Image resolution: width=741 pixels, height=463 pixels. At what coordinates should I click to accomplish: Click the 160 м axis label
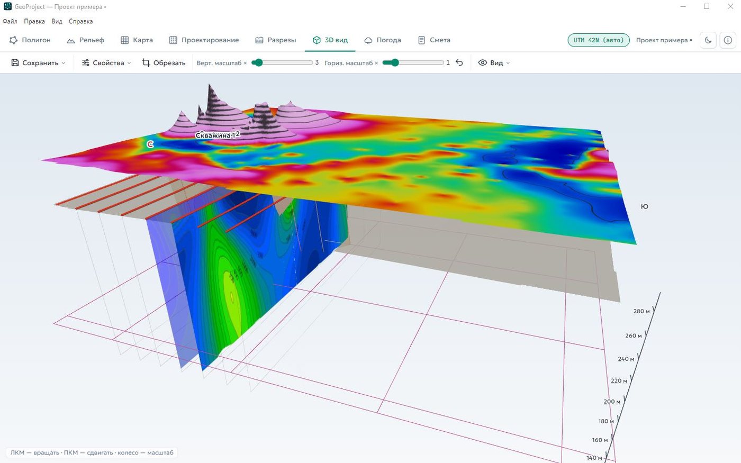coord(600,440)
